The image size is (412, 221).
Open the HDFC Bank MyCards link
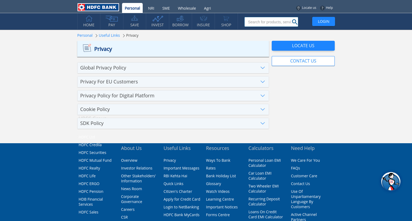coord(182,215)
